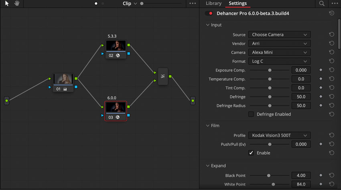Open node graph options three-dot menu

tap(193, 4)
